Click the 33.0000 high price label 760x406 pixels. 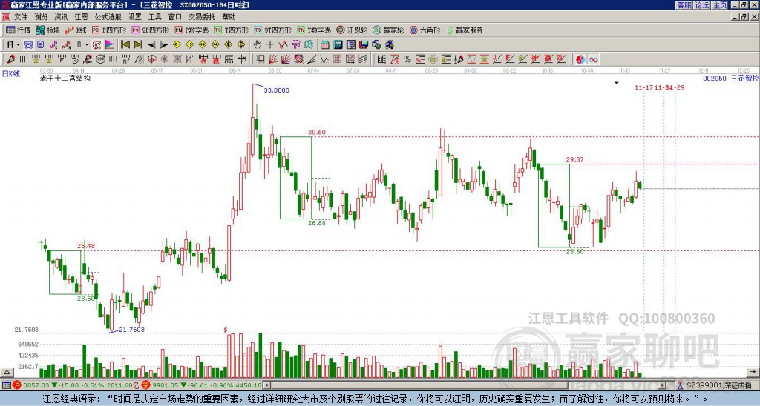click(x=276, y=90)
